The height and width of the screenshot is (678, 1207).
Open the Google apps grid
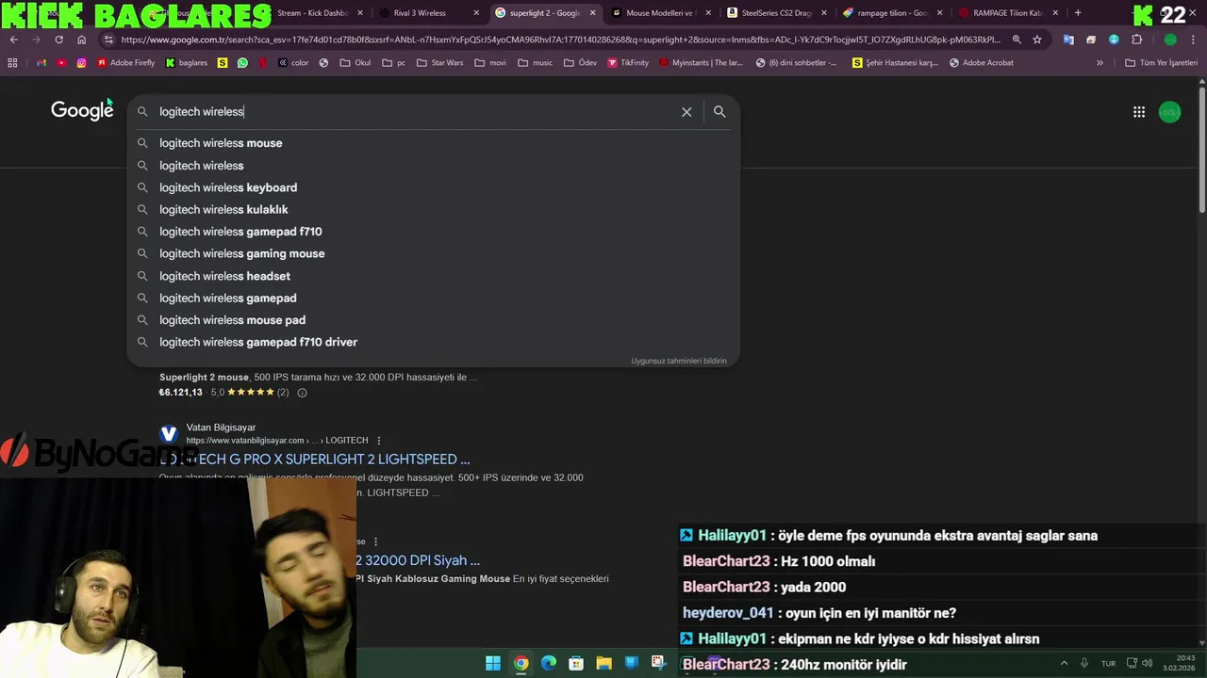coord(1139,112)
